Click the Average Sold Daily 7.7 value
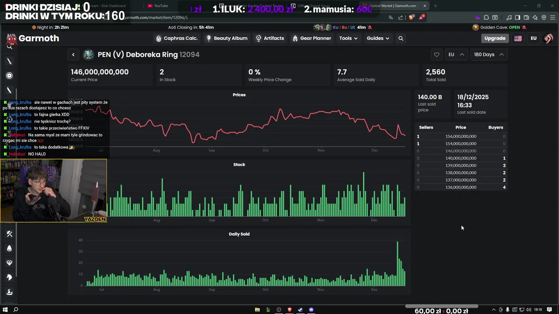This screenshot has width=559, height=314. (342, 72)
